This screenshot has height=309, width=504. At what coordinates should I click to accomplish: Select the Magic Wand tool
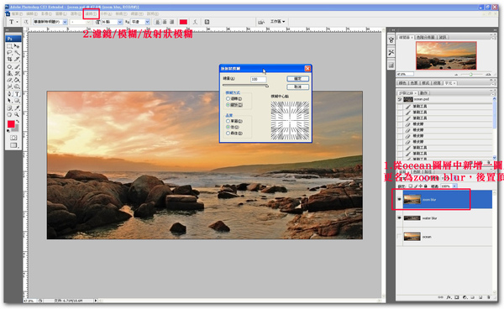[x=17, y=52]
